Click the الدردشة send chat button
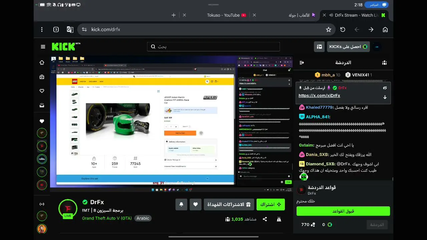The width and height of the screenshot is (427, 240). pos(377,225)
